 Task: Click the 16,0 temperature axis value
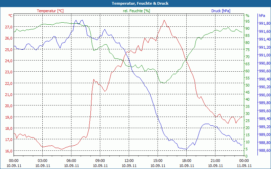(9, 151)
